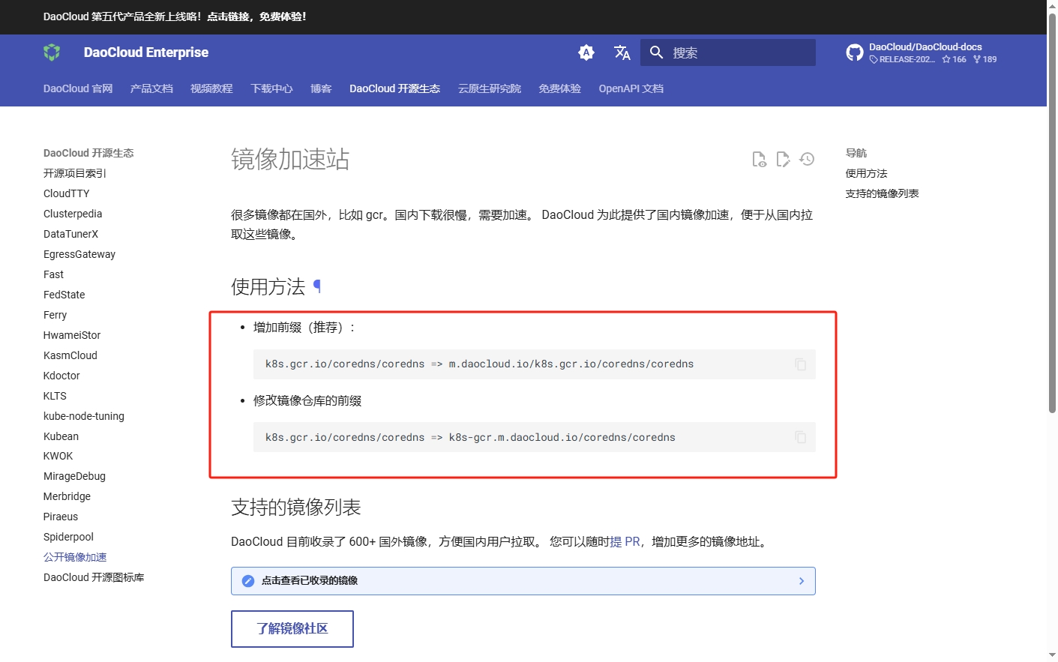Open KasmCloud in sidebar
The width and height of the screenshot is (1058, 662).
(x=70, y=355)
